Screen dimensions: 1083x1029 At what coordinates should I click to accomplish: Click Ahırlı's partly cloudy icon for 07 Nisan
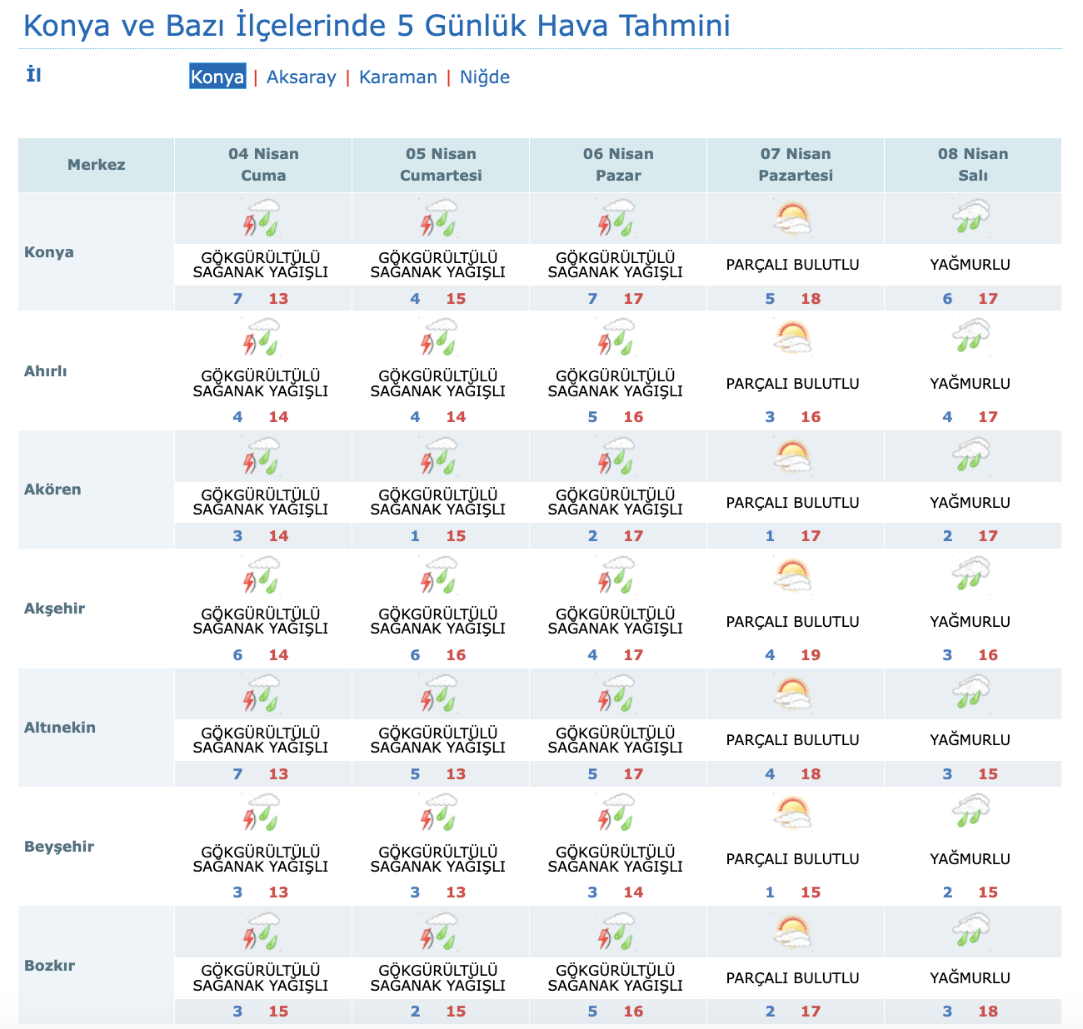pos(791,337)
